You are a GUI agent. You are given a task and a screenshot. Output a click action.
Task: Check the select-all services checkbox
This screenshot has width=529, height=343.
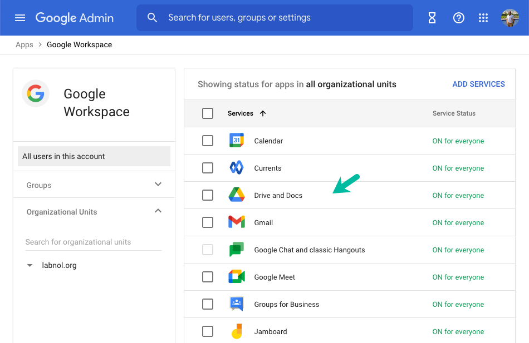click(x=208, y=113)
